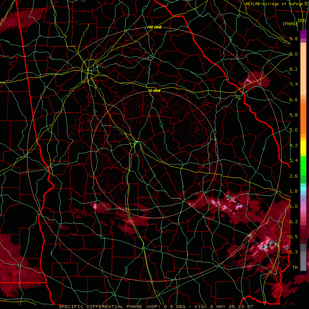Click the 2.6 scale value

click(294, 176)
